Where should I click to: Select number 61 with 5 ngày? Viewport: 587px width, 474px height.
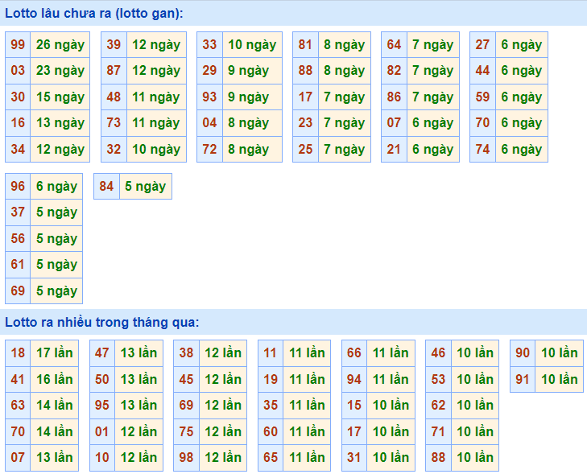(18, 265)
